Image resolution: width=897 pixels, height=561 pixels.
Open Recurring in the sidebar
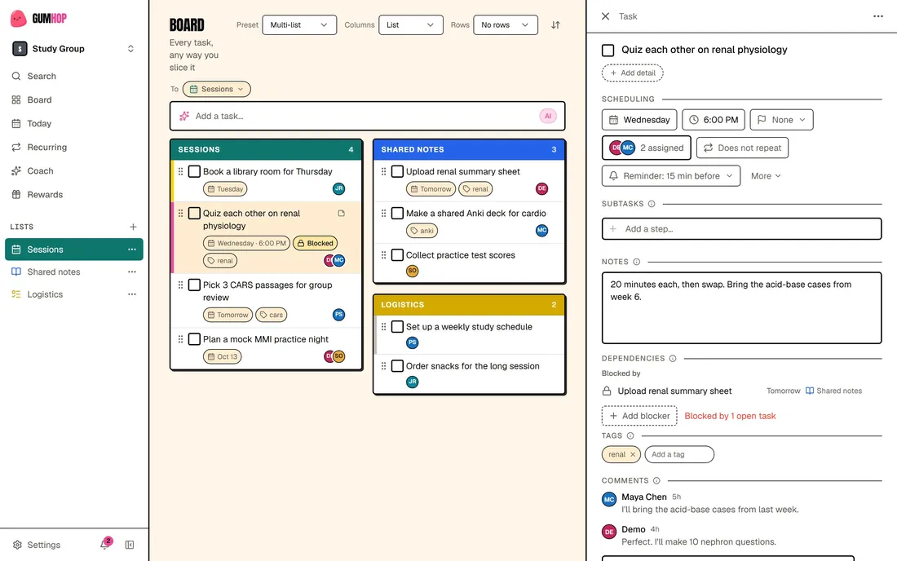point(73,147)
